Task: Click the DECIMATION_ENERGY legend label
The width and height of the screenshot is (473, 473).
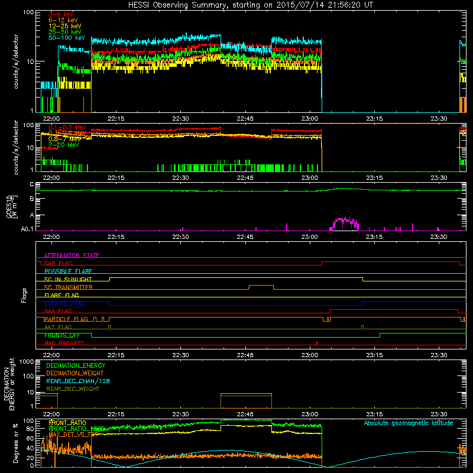Action: click(76, 365)
